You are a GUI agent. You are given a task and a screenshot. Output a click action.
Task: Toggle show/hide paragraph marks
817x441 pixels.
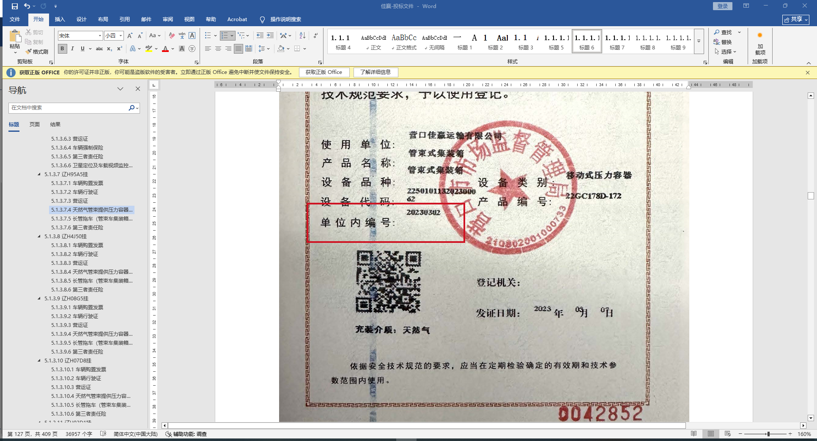pyautogui.click(x=315, y=36)
